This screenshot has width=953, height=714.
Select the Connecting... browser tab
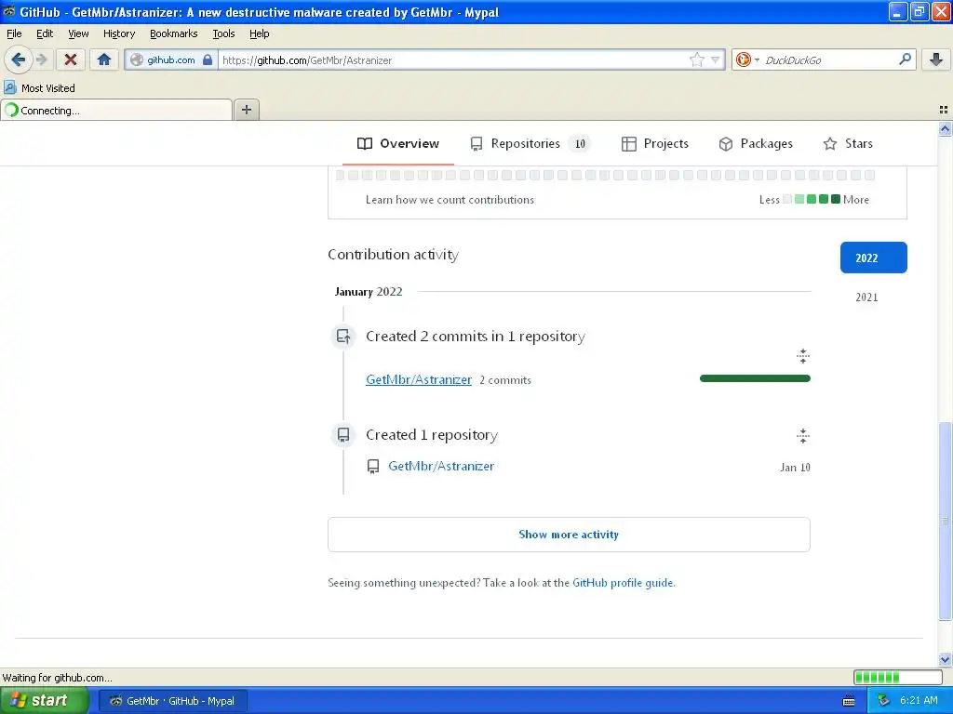(116, 111)
